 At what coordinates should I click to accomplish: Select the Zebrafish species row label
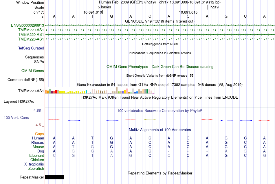[36, 169]
